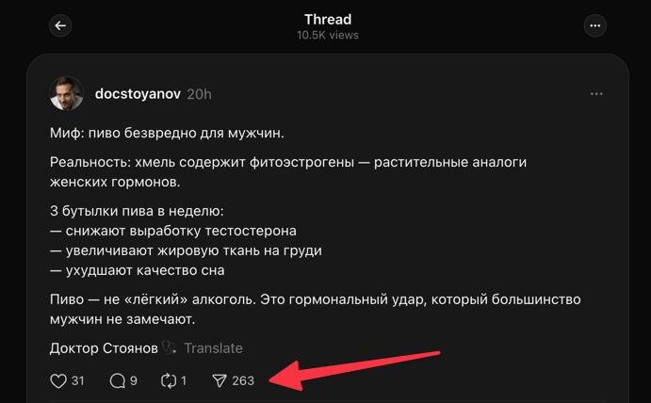
Task: Click the 263 shares count
Action: [x=243, y=381]
